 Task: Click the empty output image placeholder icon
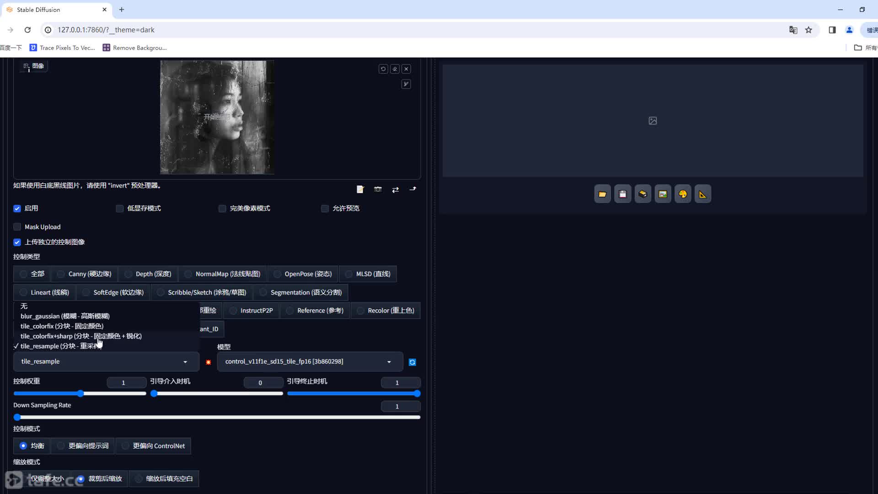[x=653, y=121]
